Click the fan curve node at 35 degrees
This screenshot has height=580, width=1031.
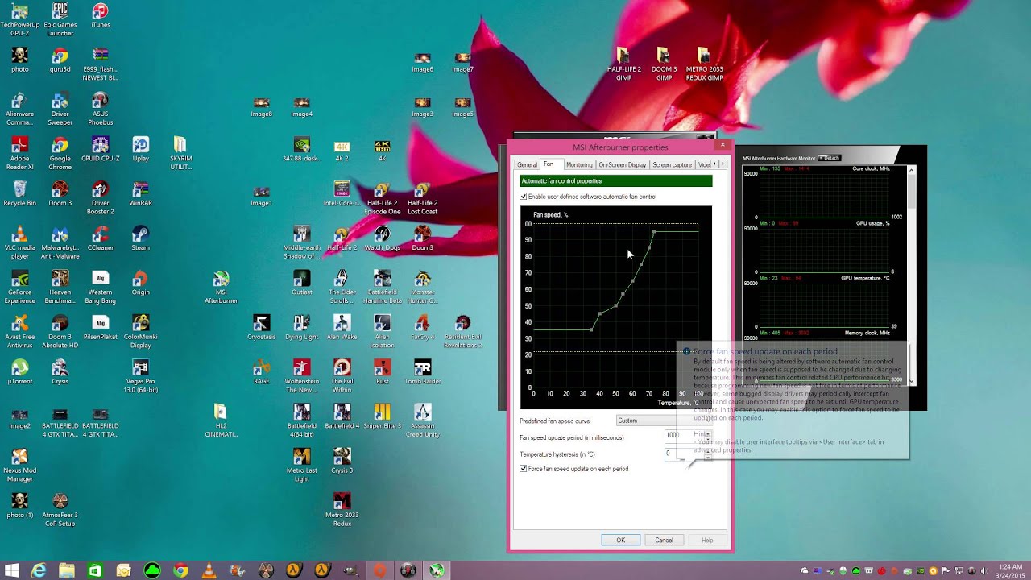click(591, 329)
